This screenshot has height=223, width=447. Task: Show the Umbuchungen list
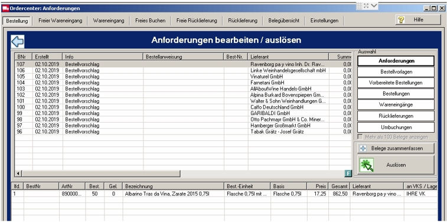click(396, 127)
